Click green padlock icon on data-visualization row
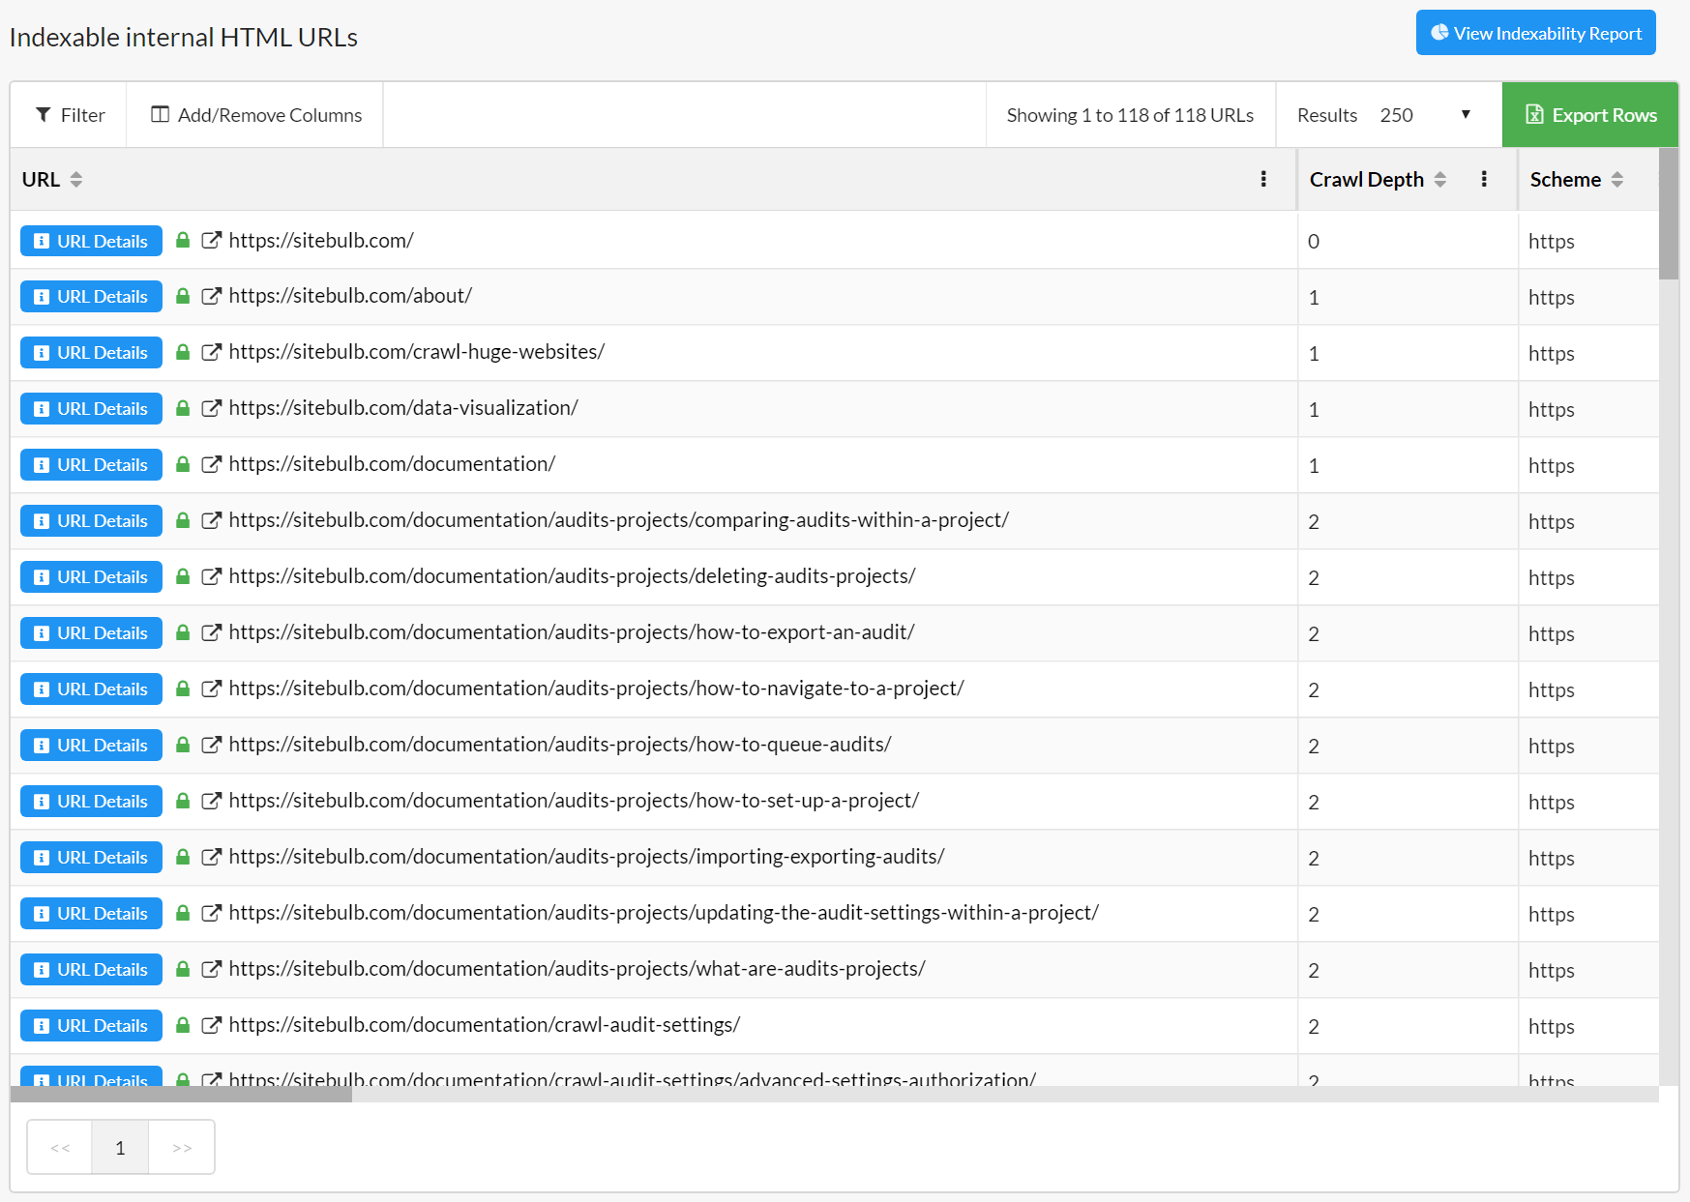The height and width of the screenshot is (1202, 1690). coord(182,408)
